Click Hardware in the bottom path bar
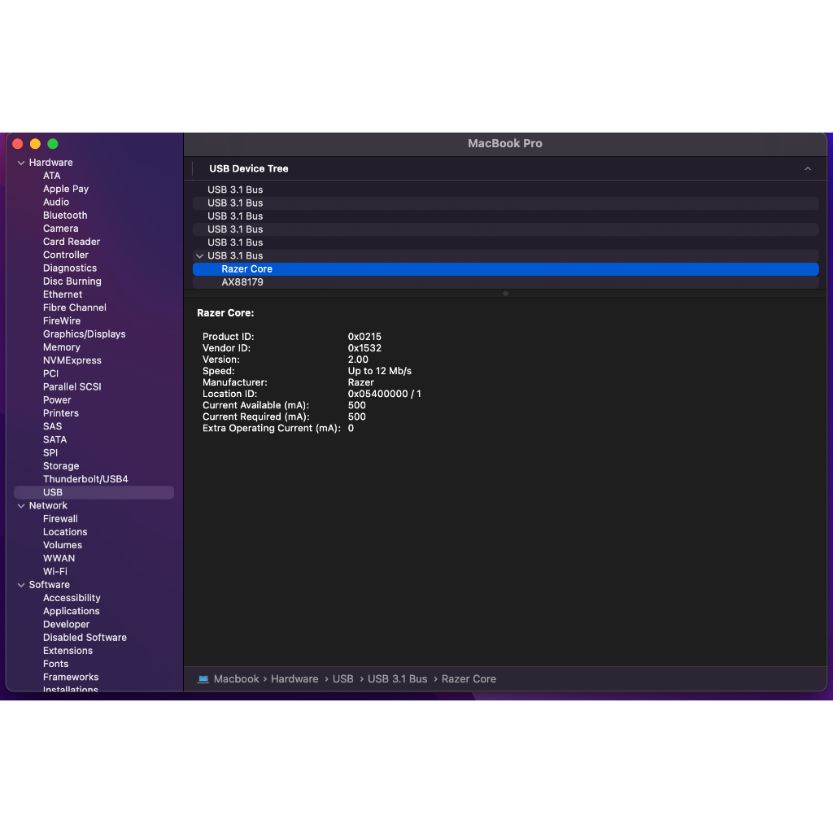 click(x=294, y=678)
